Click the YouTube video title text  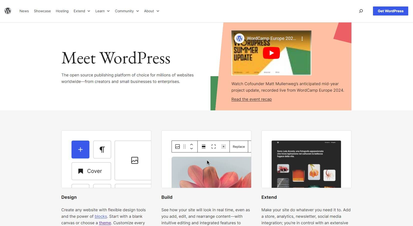point(271,38)
